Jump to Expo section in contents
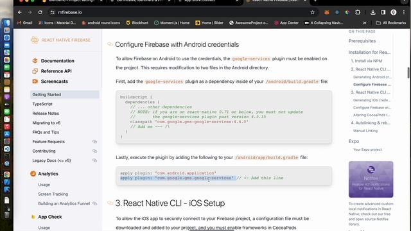 (354, 141)
